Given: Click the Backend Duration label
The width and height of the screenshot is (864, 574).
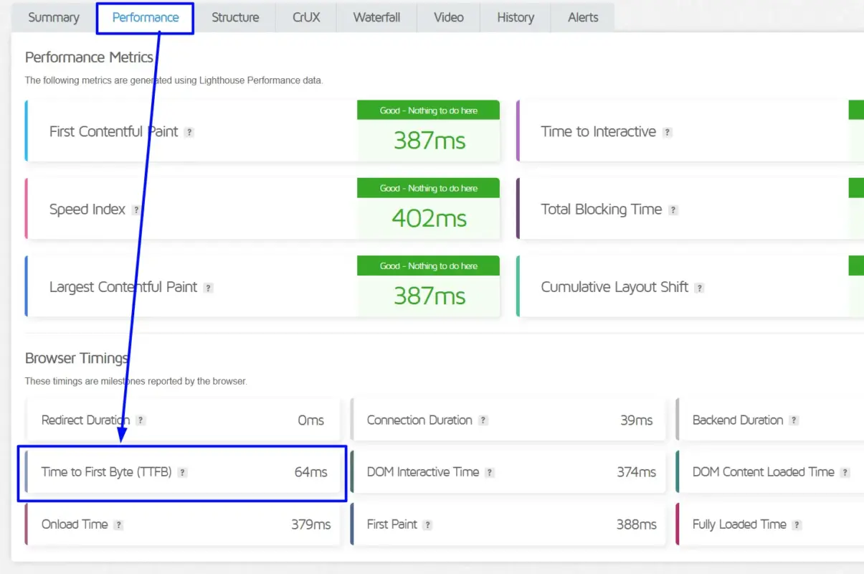Looking at the screenshot, I should (x=738, y=420).
